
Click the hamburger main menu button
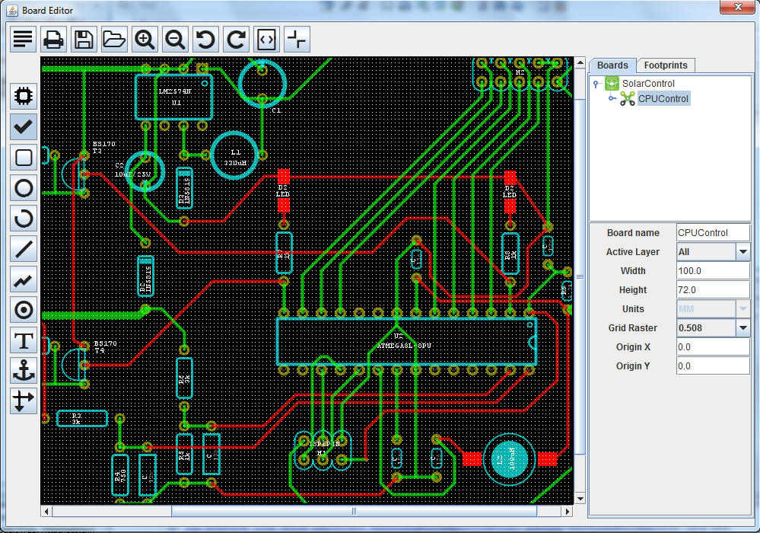[x=24, y=39]
